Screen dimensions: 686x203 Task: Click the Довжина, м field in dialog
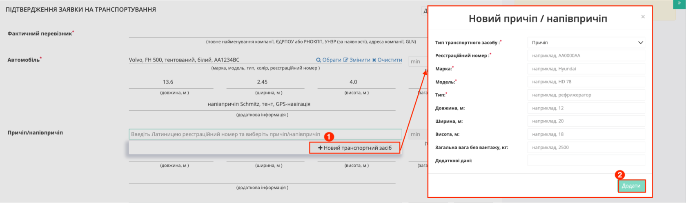coord(586,108)
